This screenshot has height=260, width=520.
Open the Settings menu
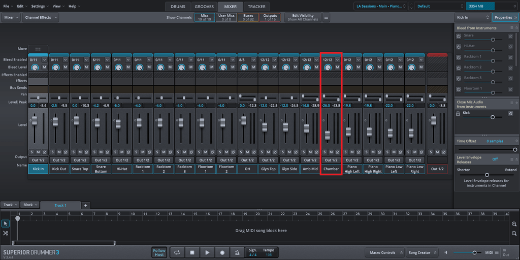pos(40,6)
